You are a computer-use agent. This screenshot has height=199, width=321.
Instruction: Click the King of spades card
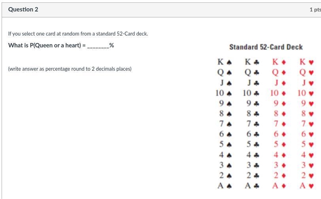tap(225, 62)
